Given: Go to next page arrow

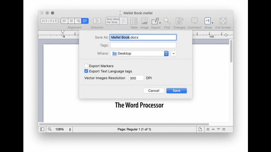Looking at the screenshot, I should (218, 129).
